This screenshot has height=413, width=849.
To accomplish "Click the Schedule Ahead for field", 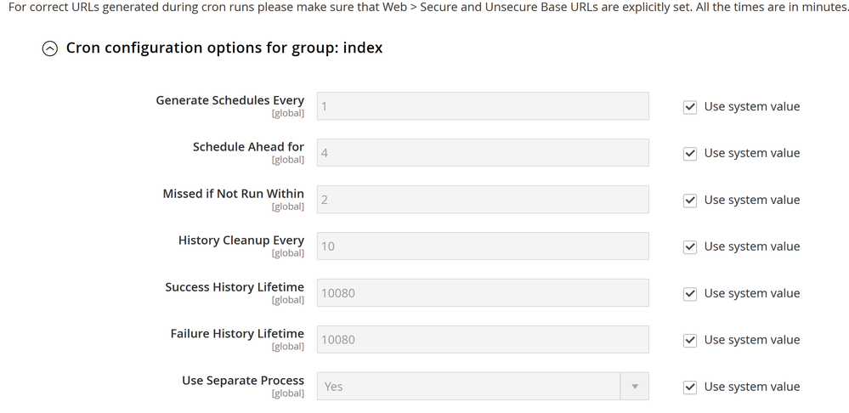I will click(x=482, y=154).
